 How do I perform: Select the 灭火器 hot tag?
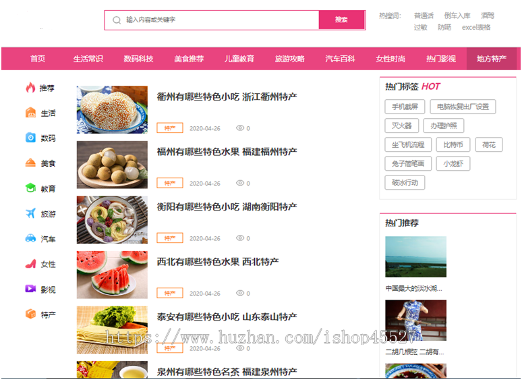(401, 126)
